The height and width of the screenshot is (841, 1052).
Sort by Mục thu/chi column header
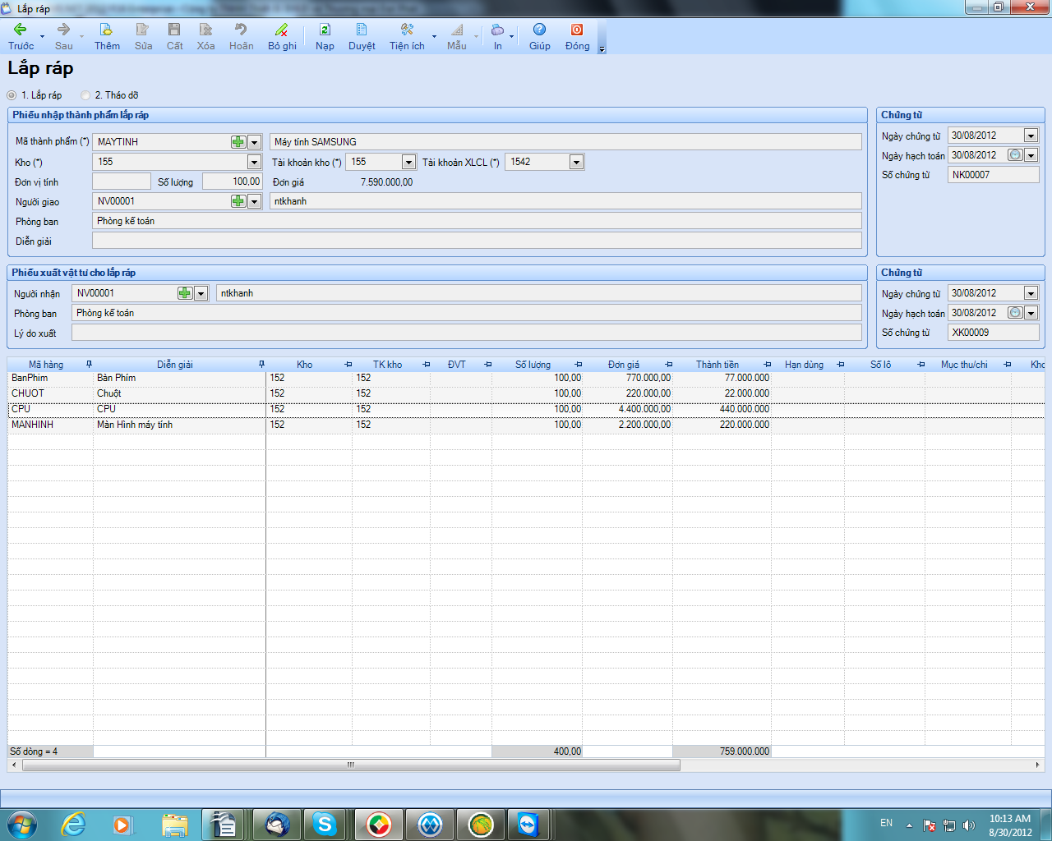coord(964,365)
